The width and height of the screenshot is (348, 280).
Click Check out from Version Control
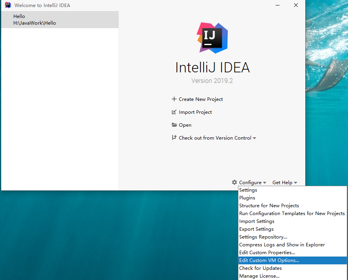pos(215,138)
